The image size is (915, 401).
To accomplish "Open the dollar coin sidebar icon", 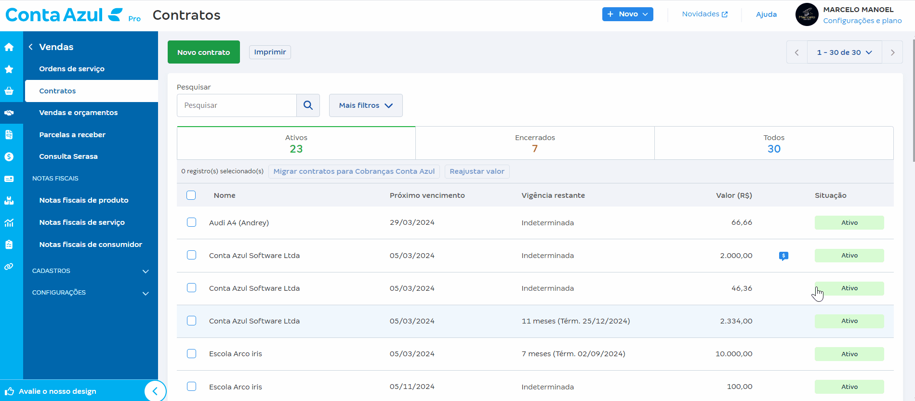I will (x=9, y=157).
